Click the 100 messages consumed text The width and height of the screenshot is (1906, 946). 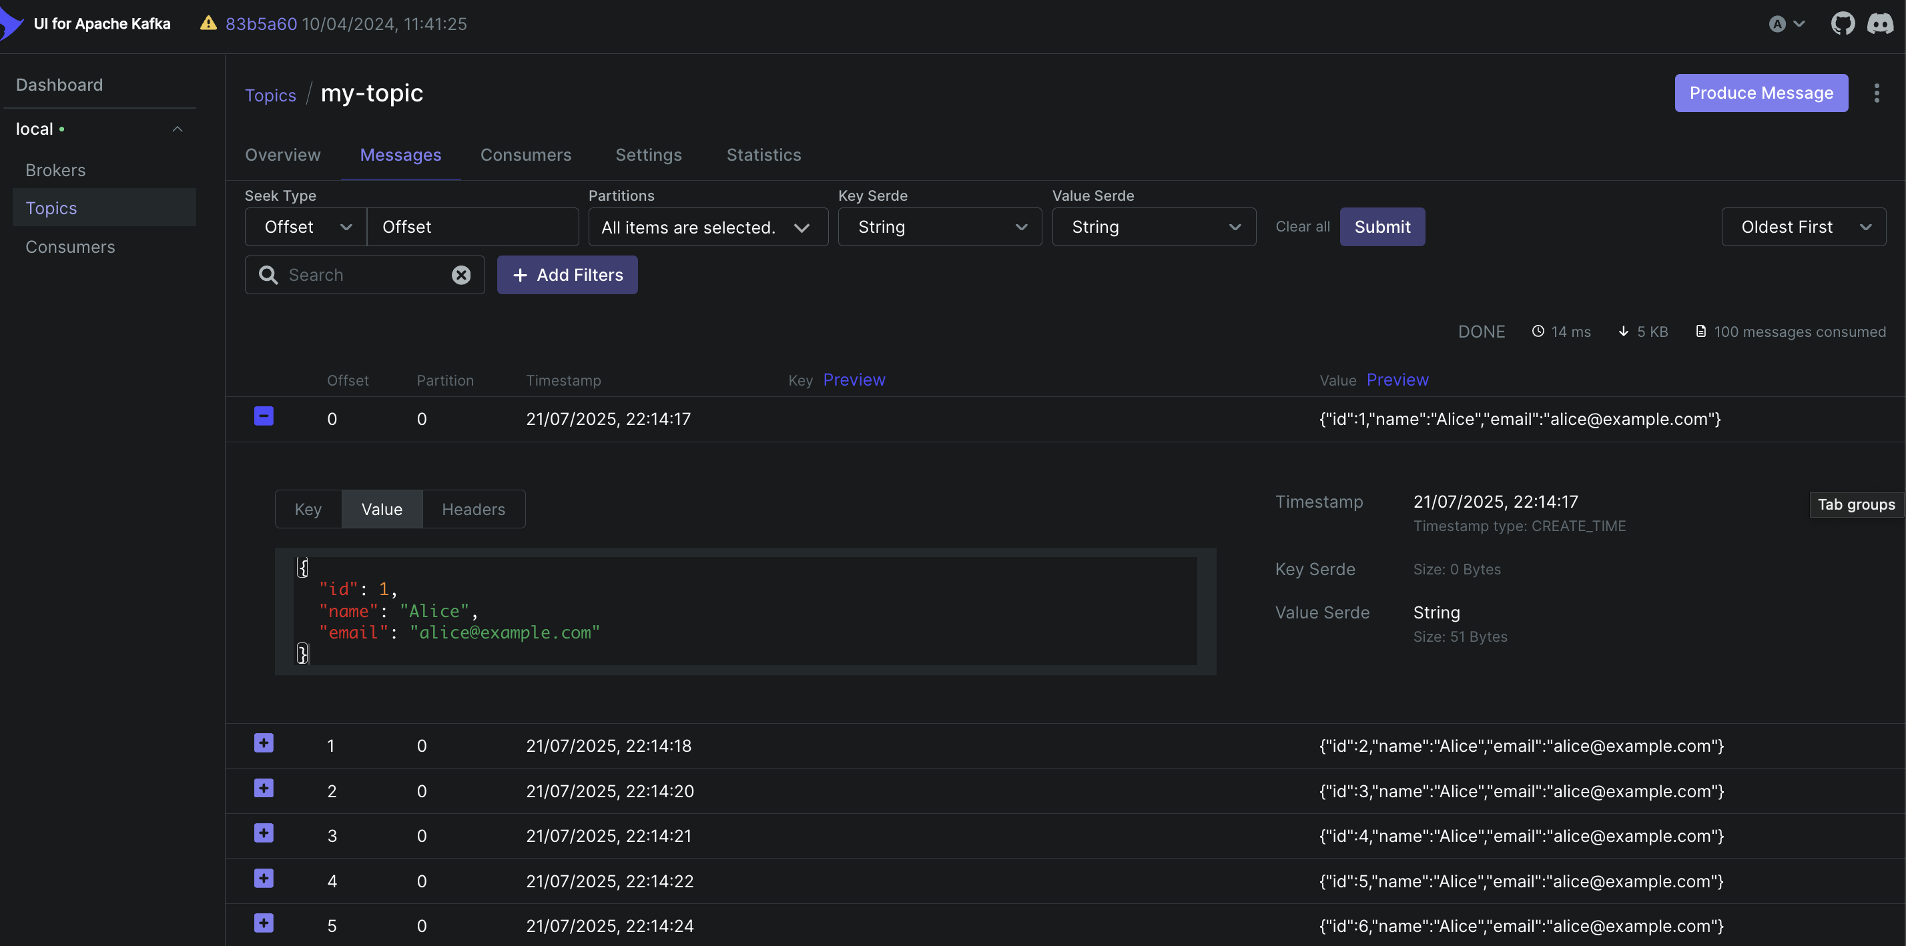point(1799,332)
